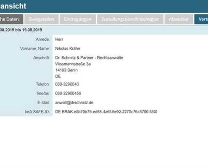Click the partially visible Vertreter tab
The image size is (208, 168).
click(201, 19)
